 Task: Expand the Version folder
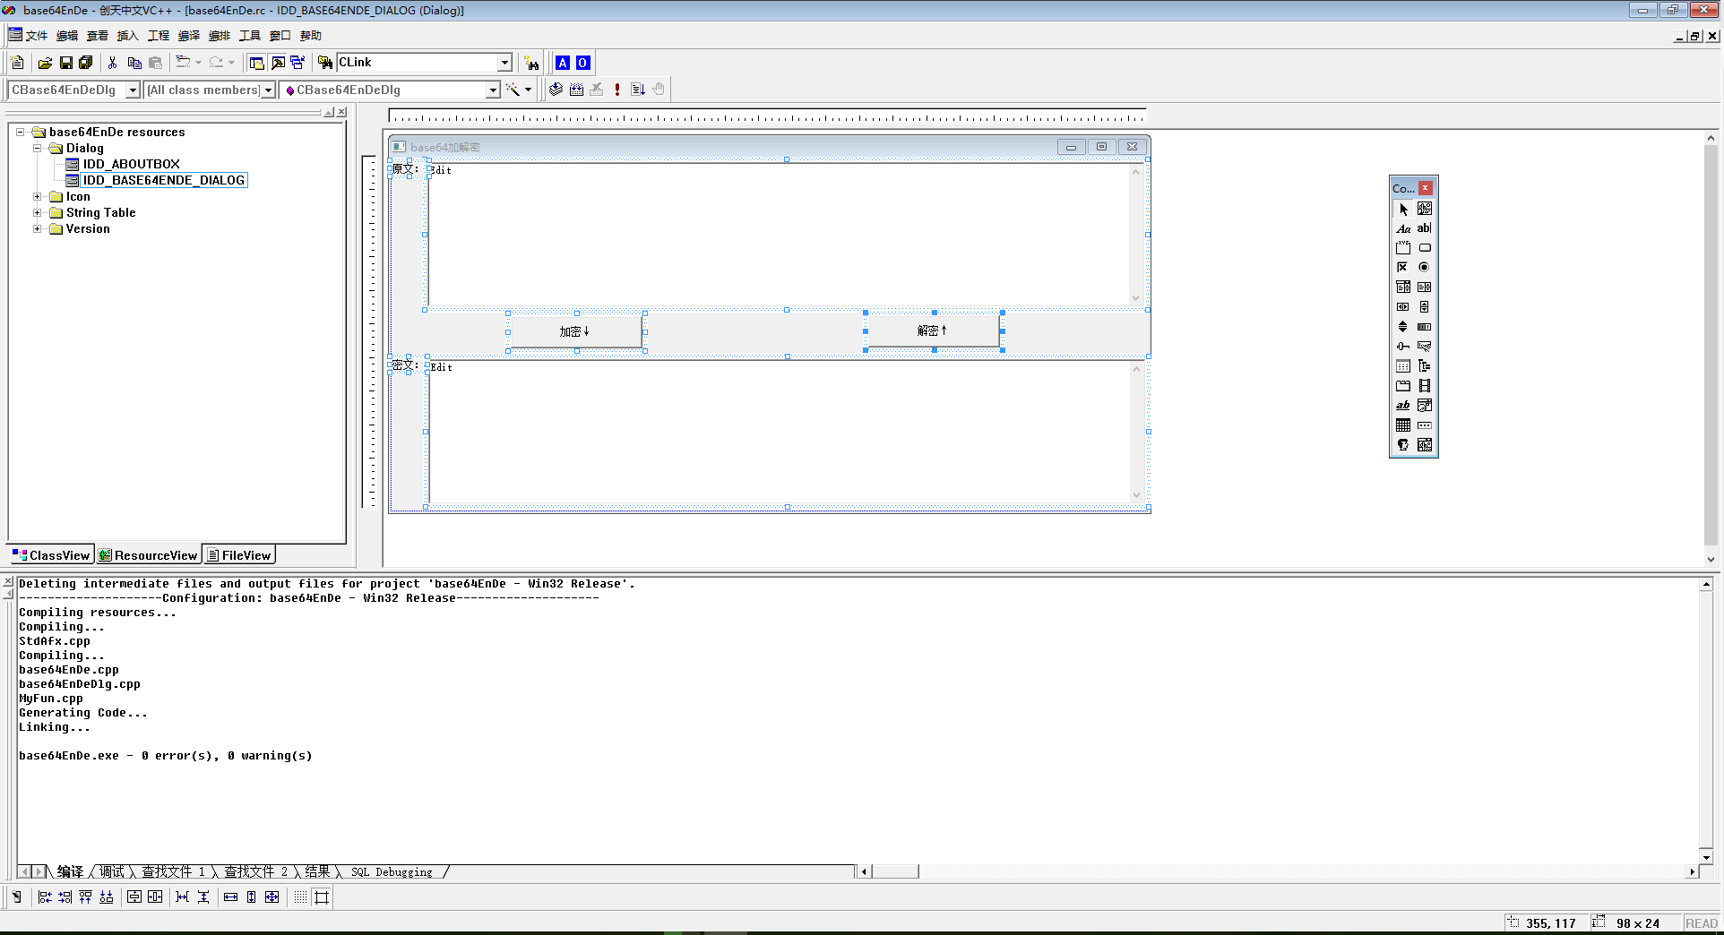tap(38, 228)
